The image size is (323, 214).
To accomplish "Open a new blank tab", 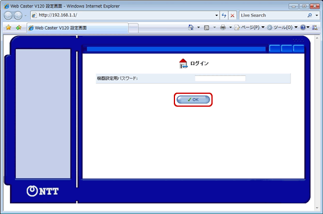I will click(133, 28).
